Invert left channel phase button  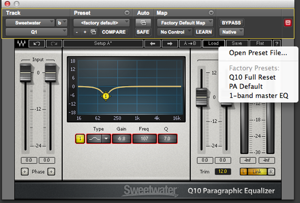point(25,172)
